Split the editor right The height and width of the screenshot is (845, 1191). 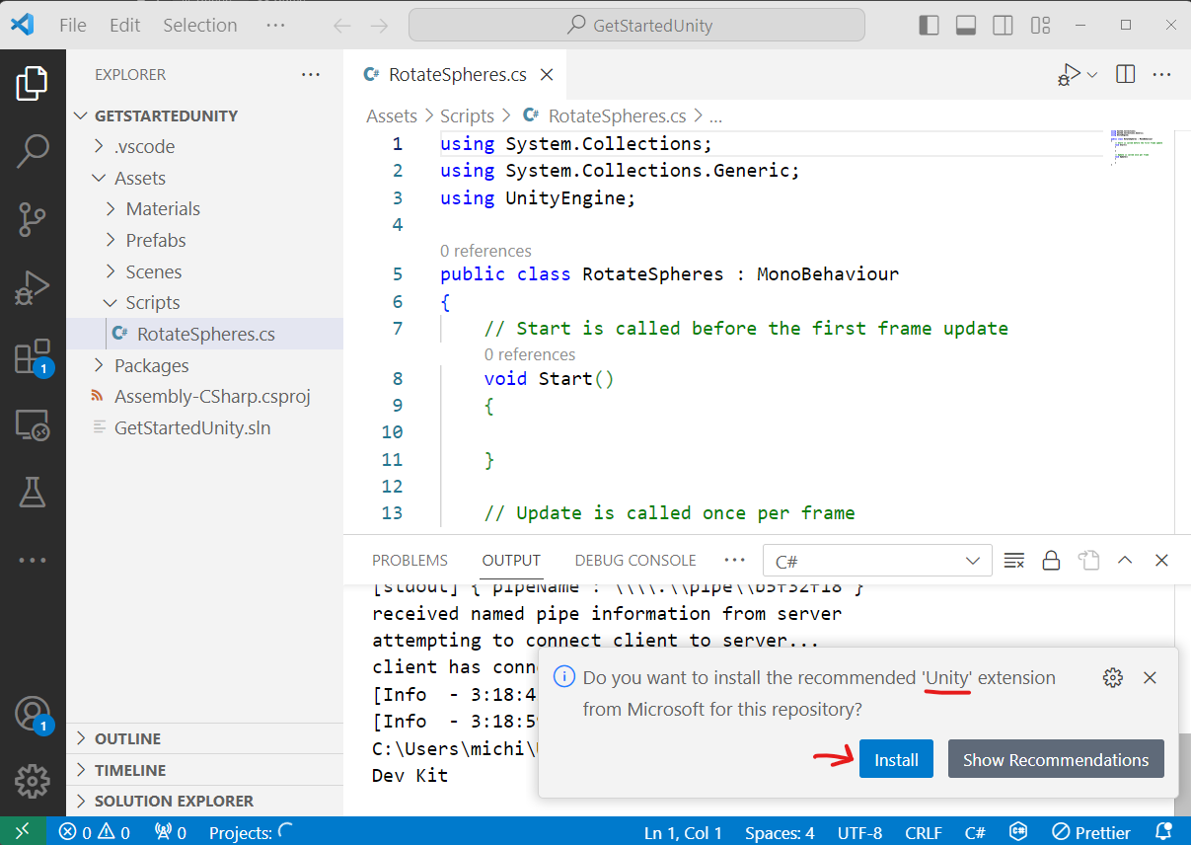point(1125,74)
